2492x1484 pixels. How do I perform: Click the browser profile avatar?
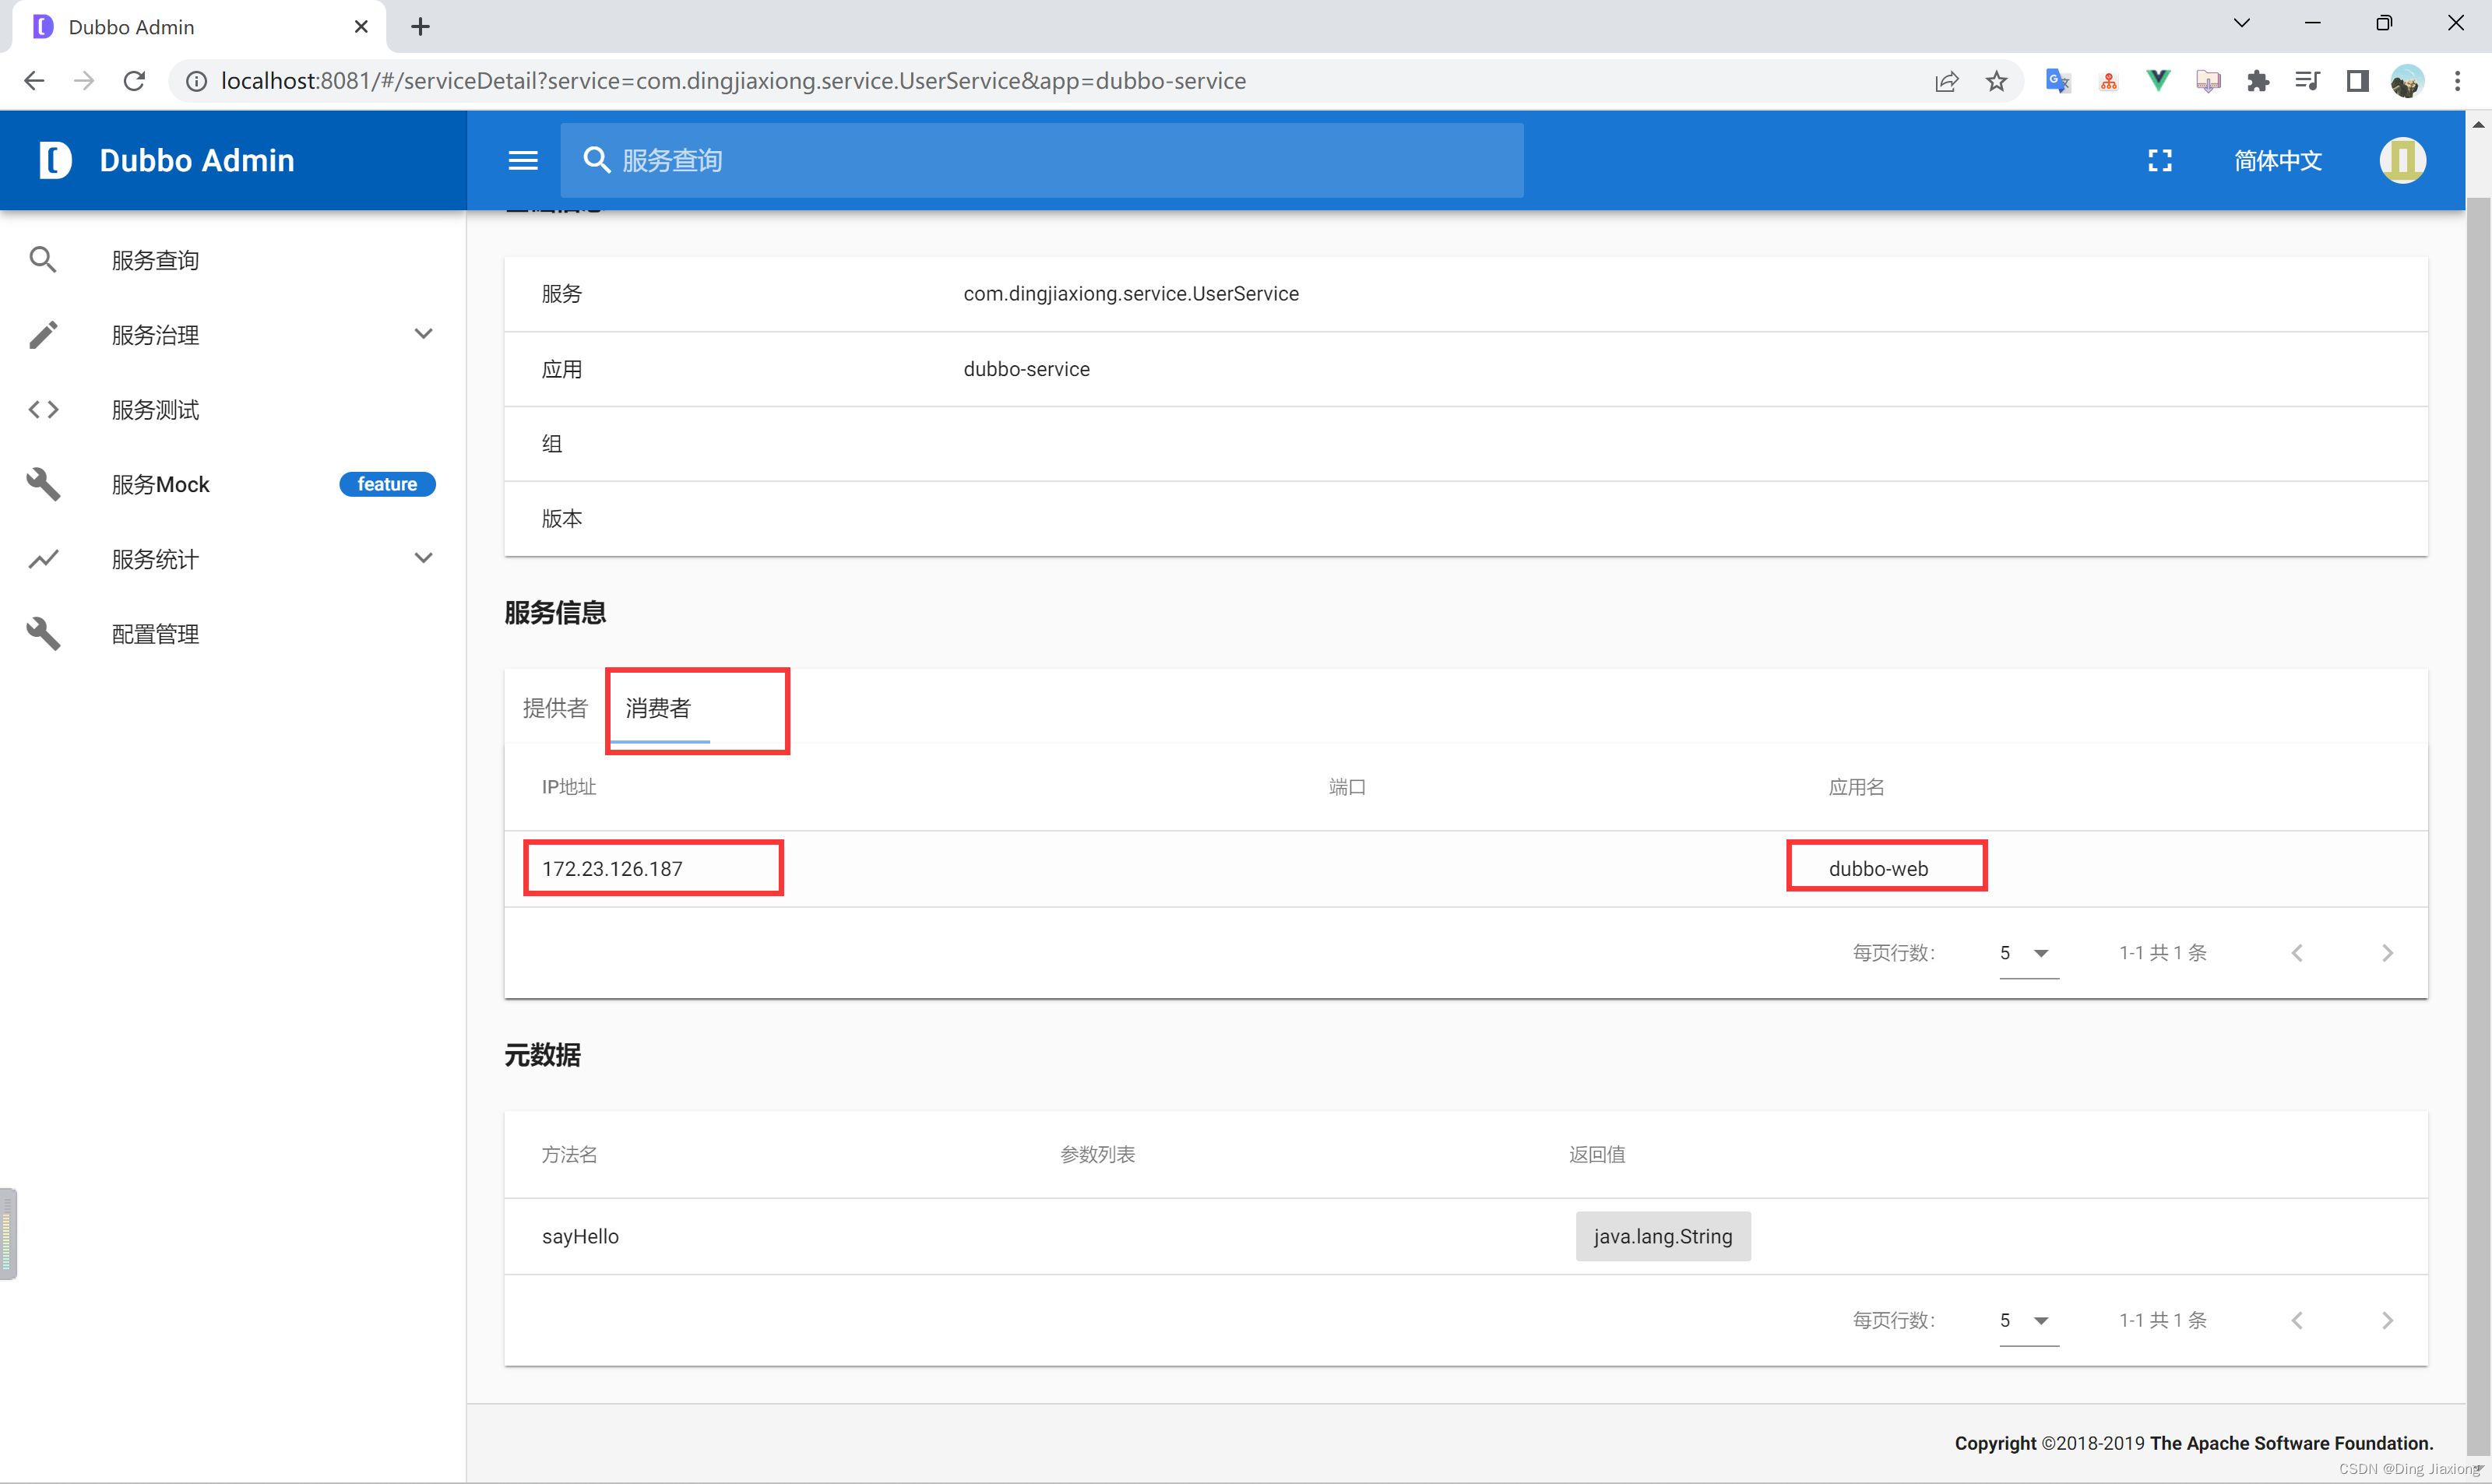[x=2407, y=81]
